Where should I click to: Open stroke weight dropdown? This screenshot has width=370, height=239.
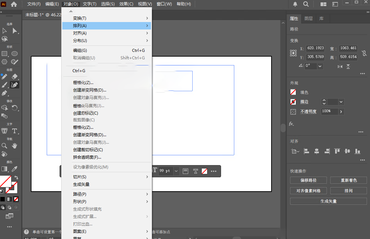pos(341,102)
